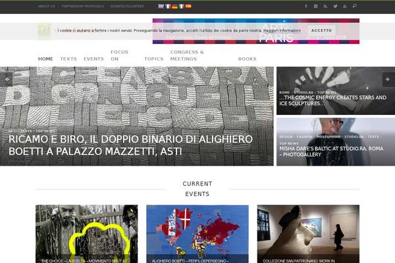Viewport: 395px width, 263px height.
Task: Accept cookies with Accetto button
Action: (x=321, y=30)
